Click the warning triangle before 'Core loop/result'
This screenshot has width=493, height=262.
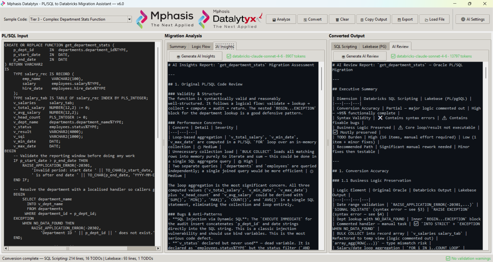point(400,128)
